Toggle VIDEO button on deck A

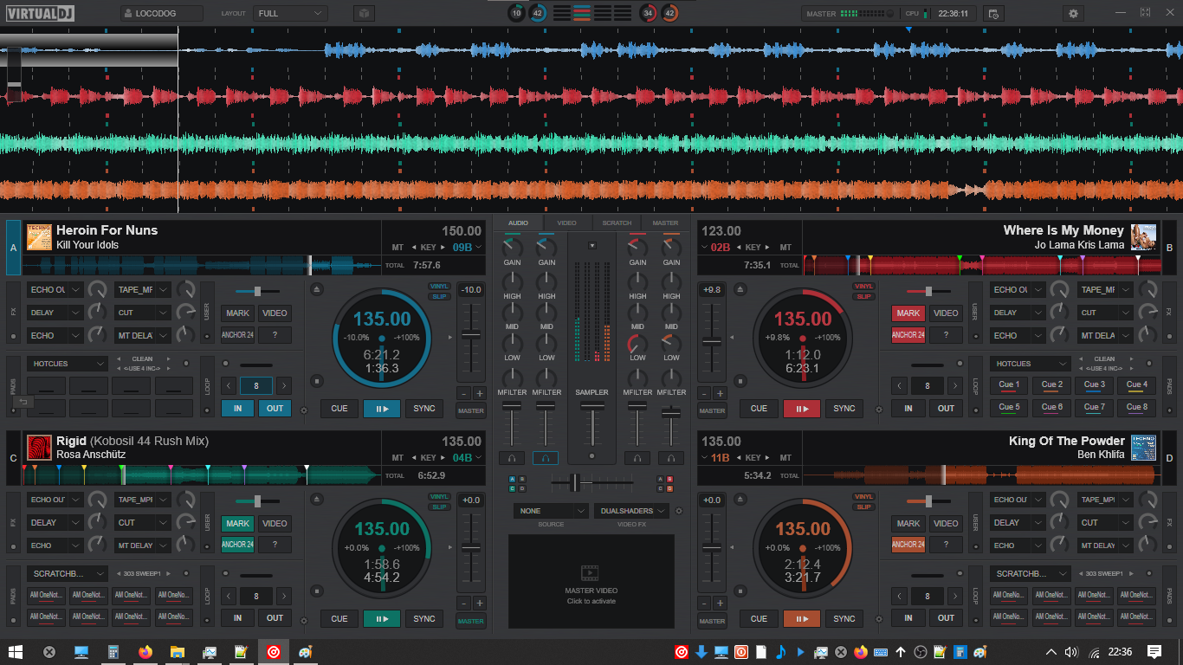[275, 313]
